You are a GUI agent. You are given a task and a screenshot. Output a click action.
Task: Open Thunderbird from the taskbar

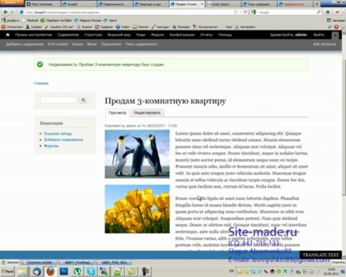click(x=37, y=272)
